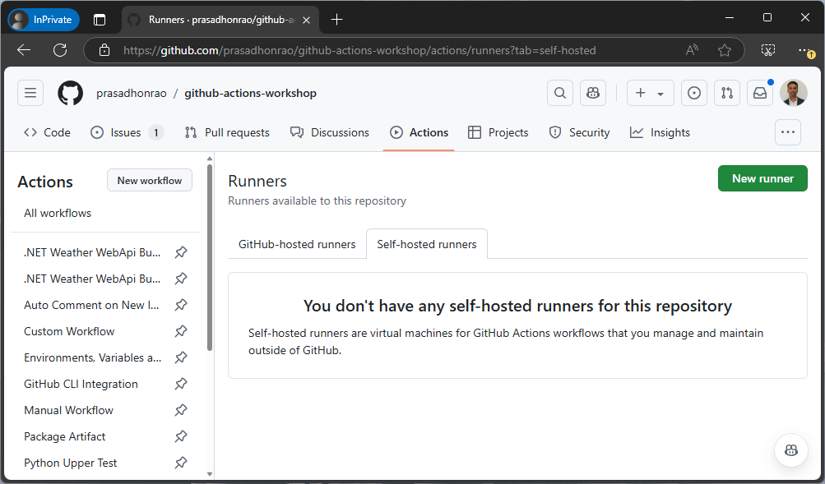
Task: Click the green New runner button
Action: point(762,178)
